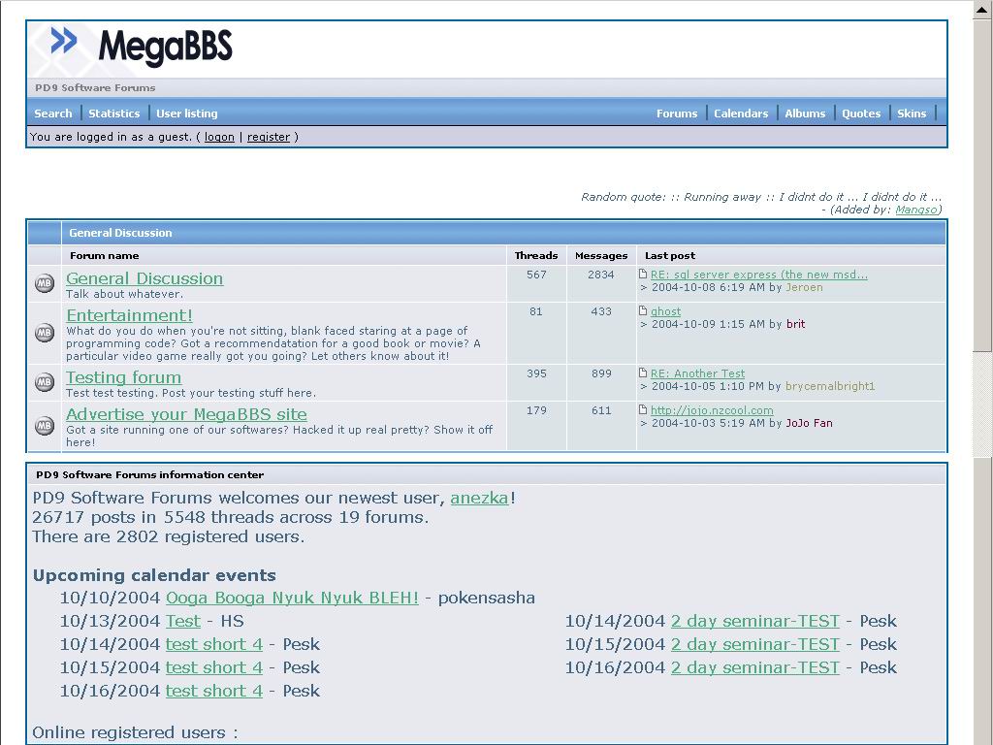Click the 2834 messages count
The height and width of the screenshot is (745, 993).
(x=600, y=275)
